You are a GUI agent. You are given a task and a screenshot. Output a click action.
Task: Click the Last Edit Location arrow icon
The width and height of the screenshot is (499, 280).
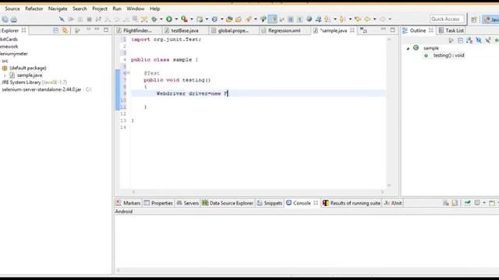[358, 19]
